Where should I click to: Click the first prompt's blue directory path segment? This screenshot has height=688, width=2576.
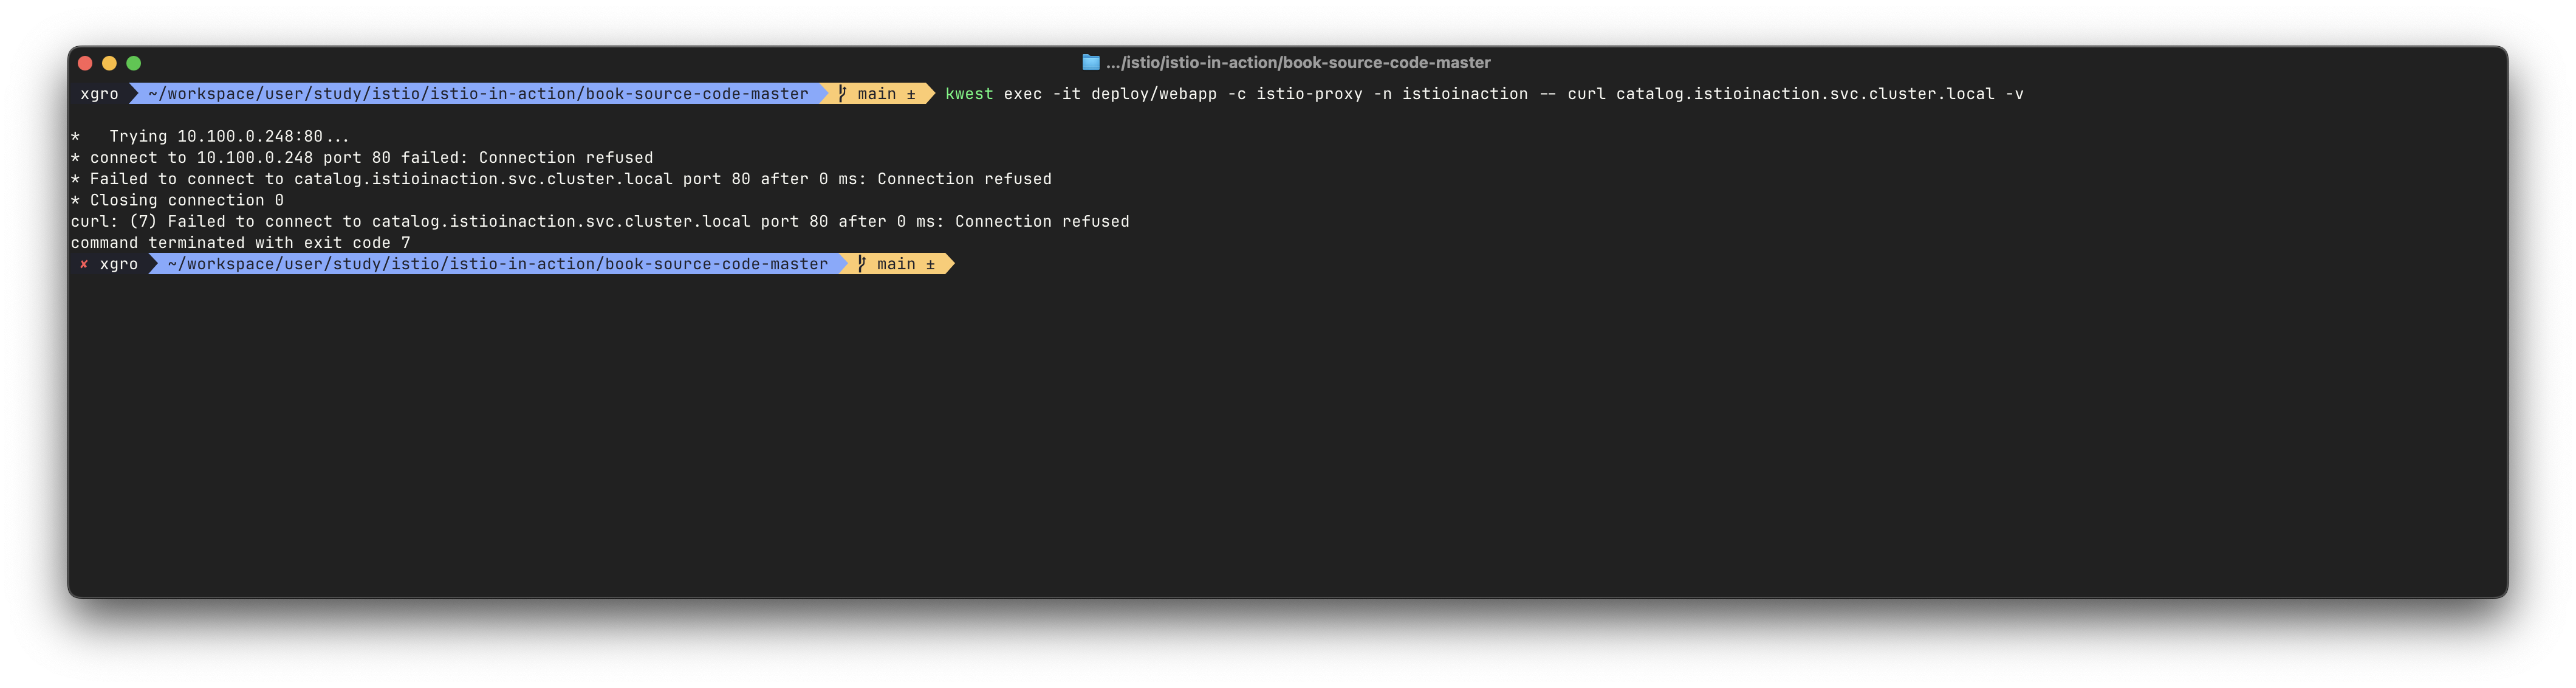(478, 93)
